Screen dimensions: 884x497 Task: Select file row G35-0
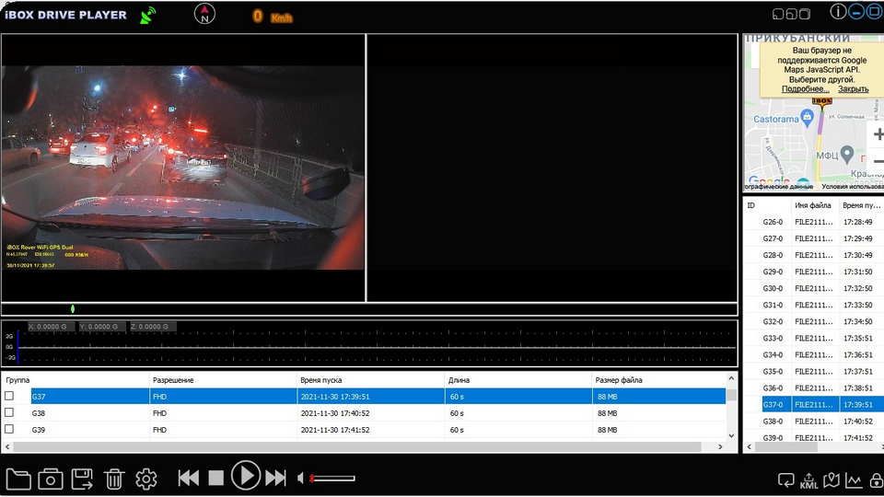813,371
